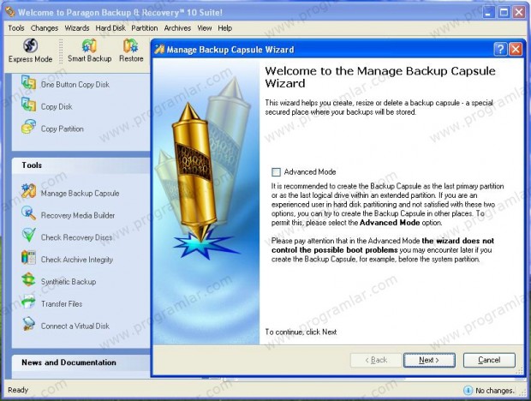Open the Synthetic Backup link text
This screenshot has height=401, width=531.
point(69,281)
